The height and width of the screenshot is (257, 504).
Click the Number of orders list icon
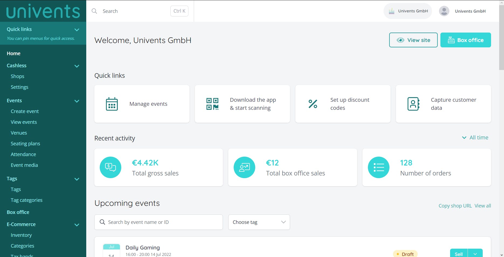pos(379,167)
